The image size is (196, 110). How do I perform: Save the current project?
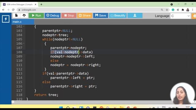coord(100,16)
